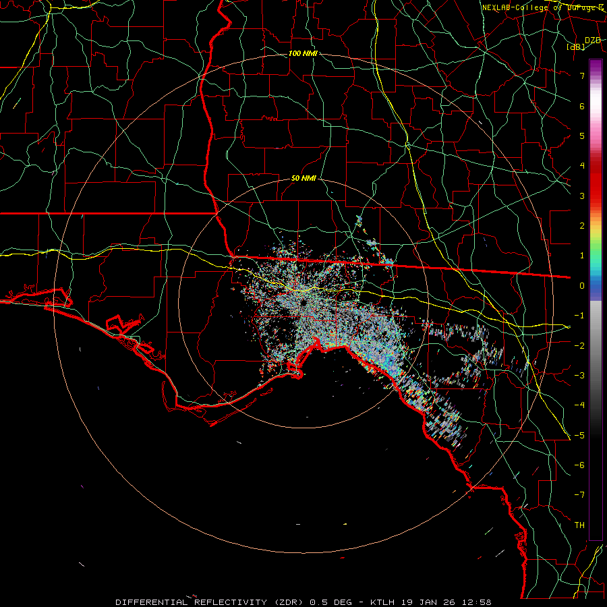
Task: Click the "12:58" time in the caption
Action: click(x=477, y=602)
